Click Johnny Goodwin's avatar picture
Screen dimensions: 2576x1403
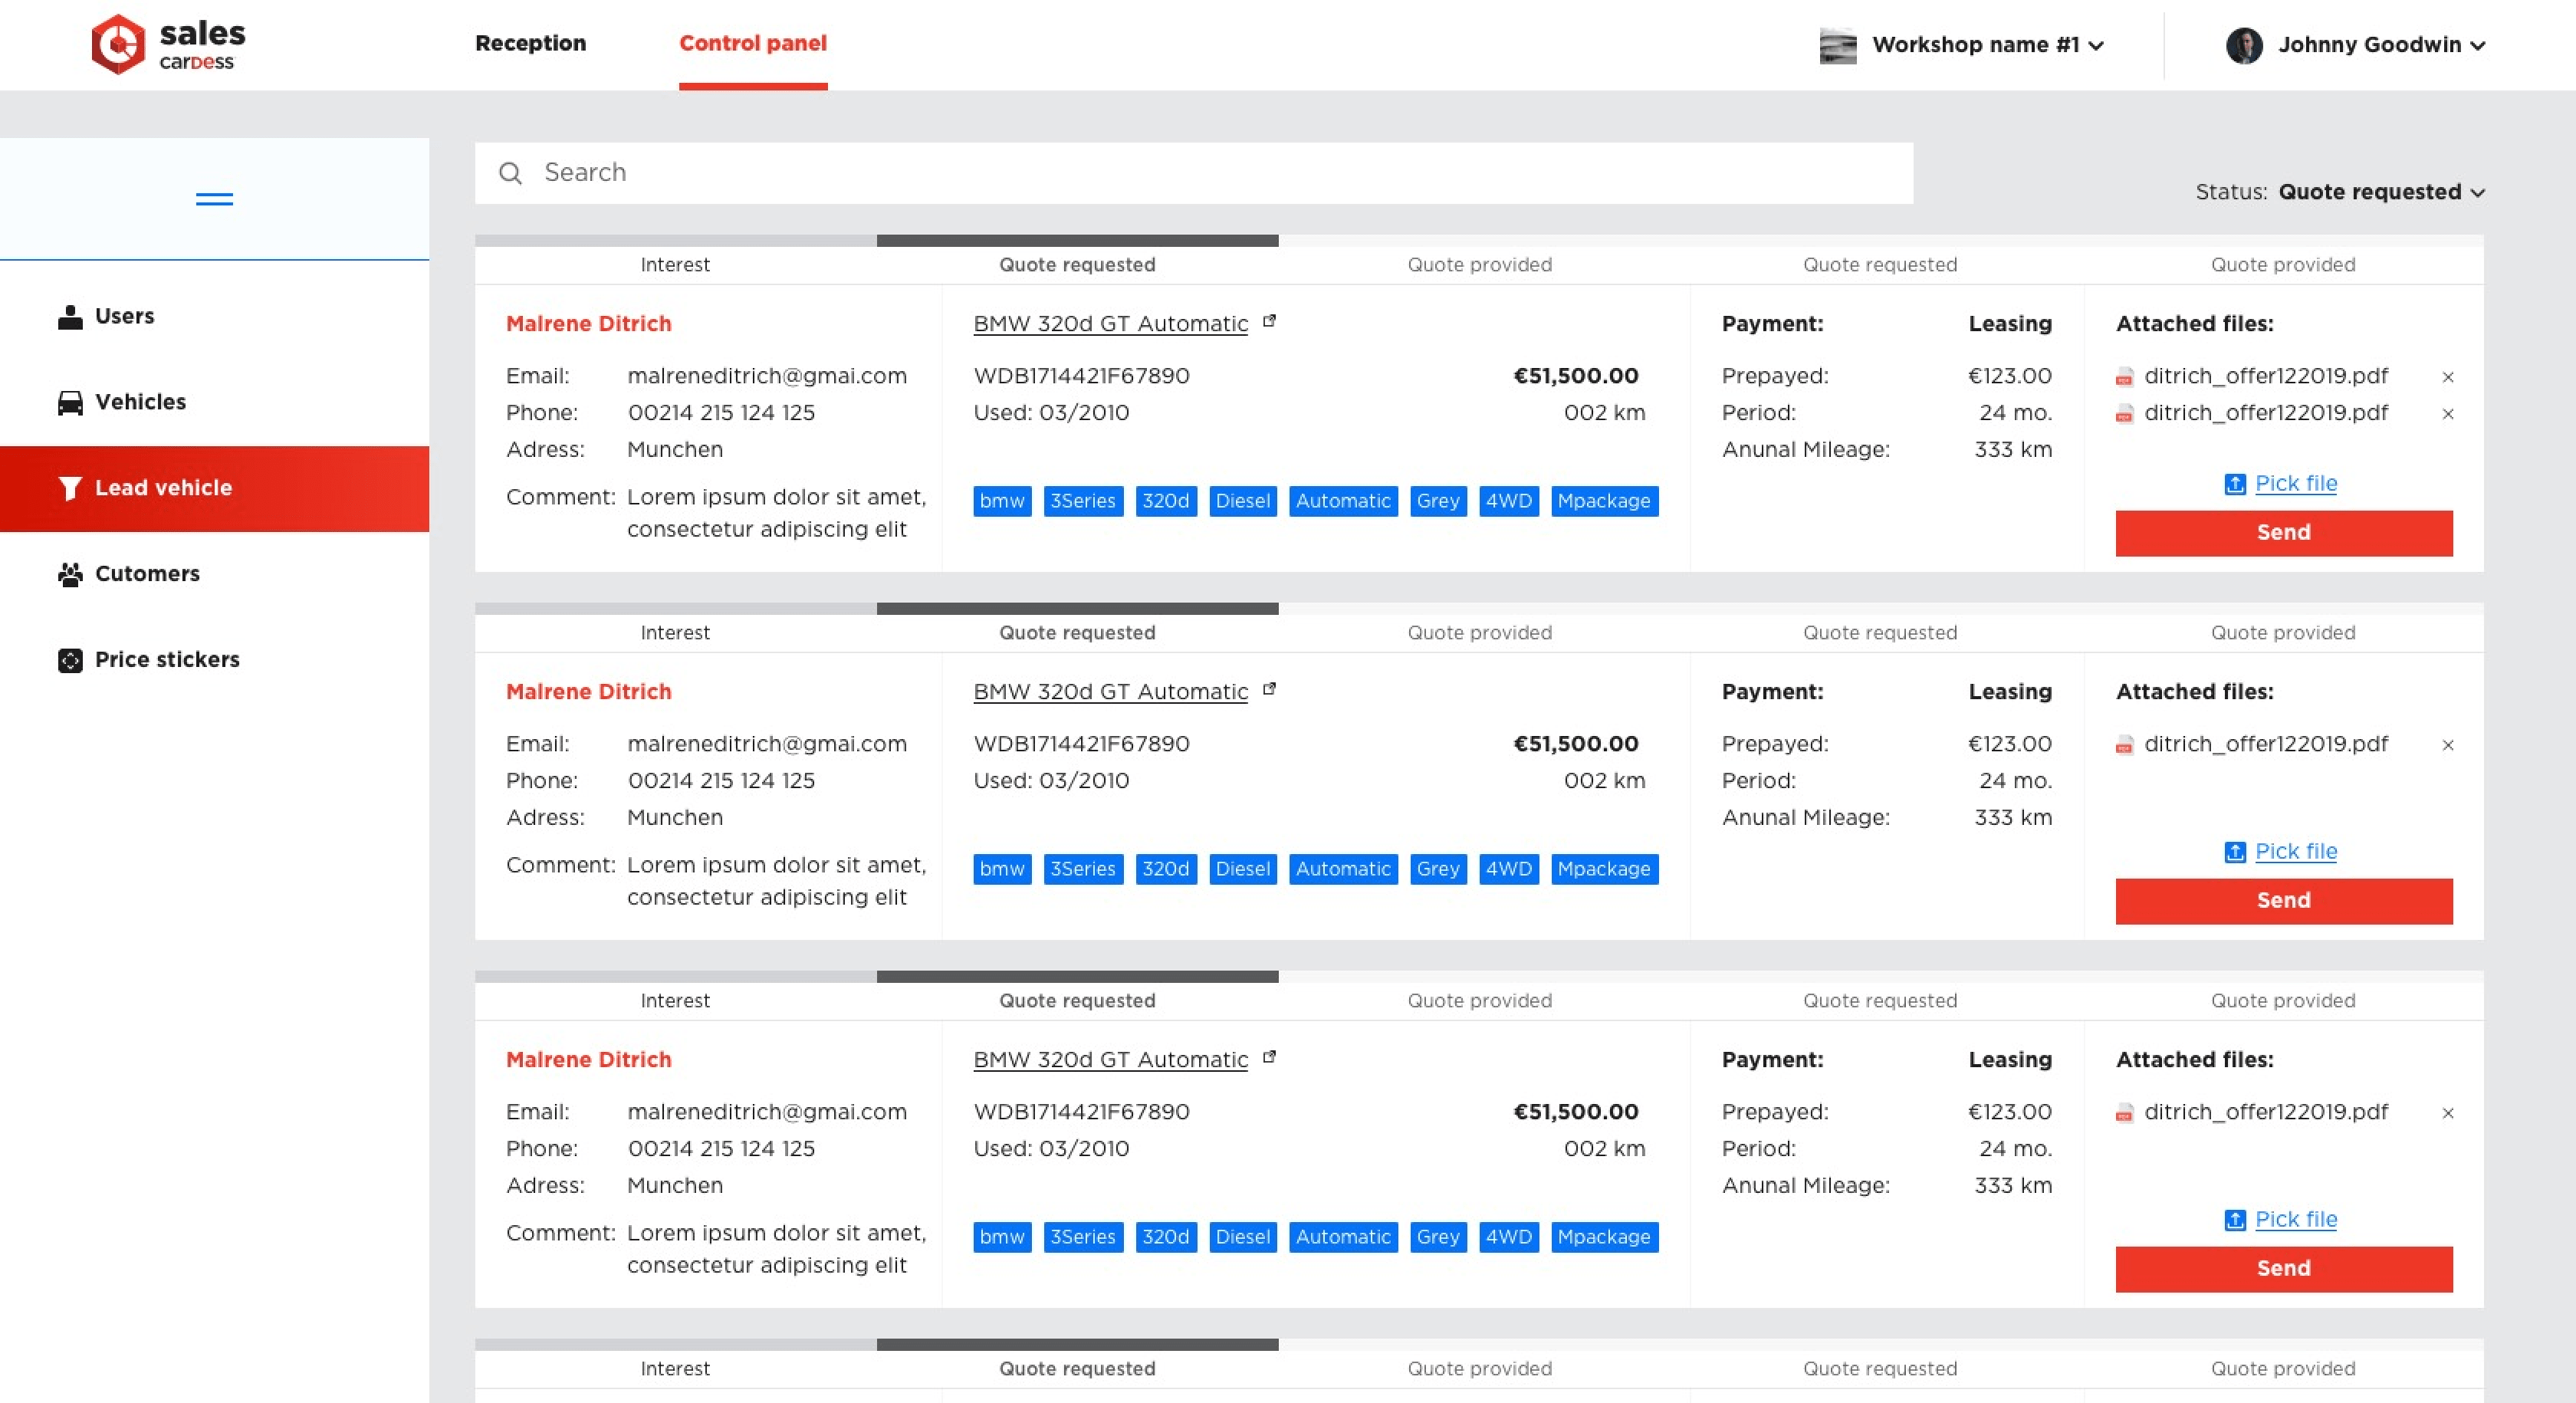(x=2244, y=45)
